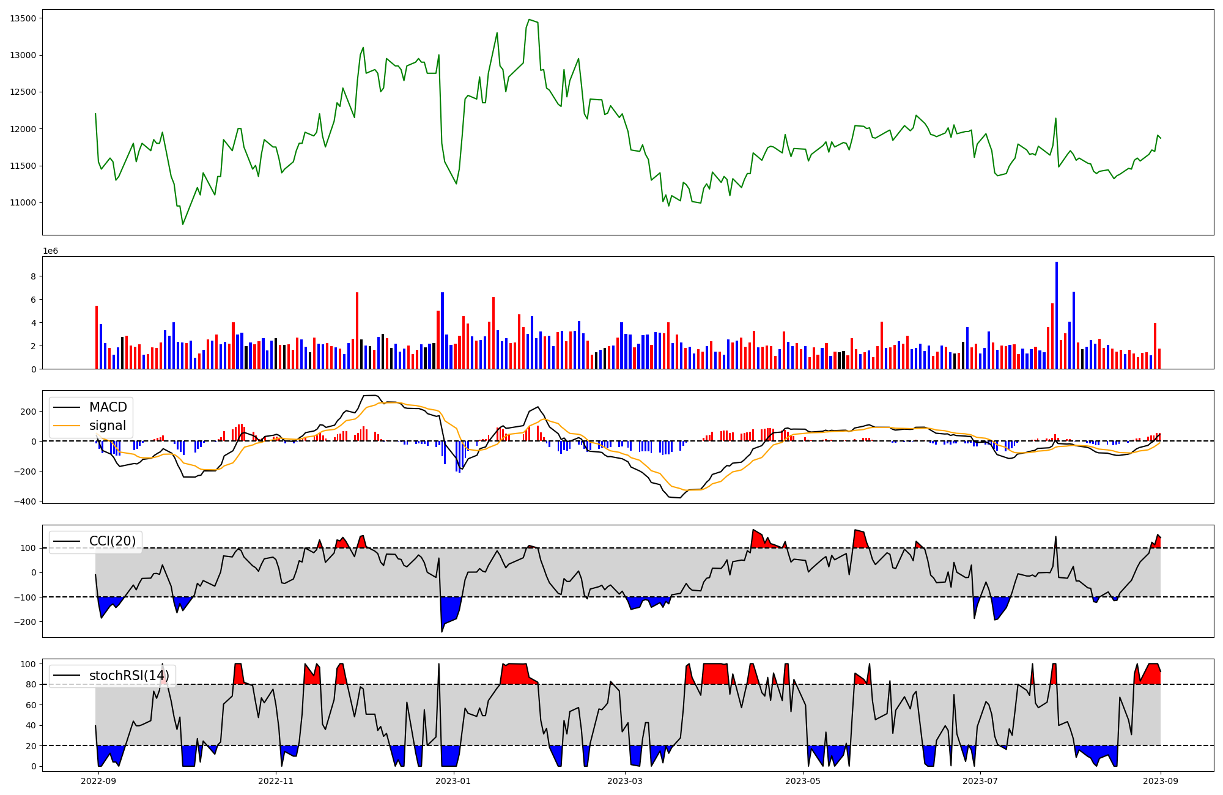The width and height of the screenshot is (1223, 795).
Task: Click the highest peak of the price line
Action: (x=529, y=20)
